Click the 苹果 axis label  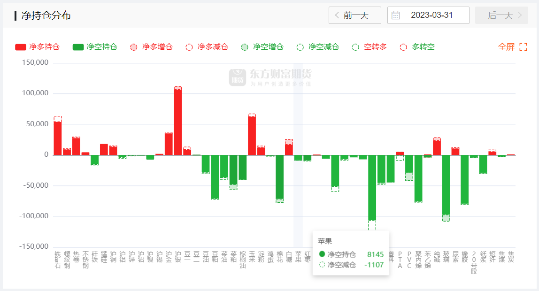(x=298, y=257)
